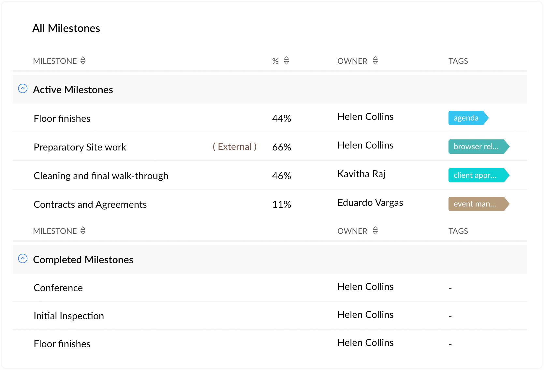Click Helen Collins in Preparatory Site work row
The image size is (544, 370).
365,145
